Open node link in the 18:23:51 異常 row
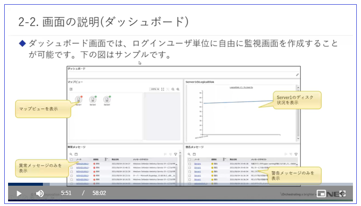This screenshot has height=206, width=361. pos(82,176)
